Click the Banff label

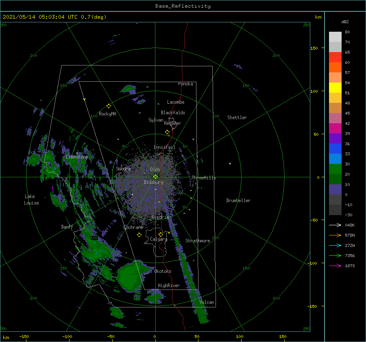click(67, 227)
